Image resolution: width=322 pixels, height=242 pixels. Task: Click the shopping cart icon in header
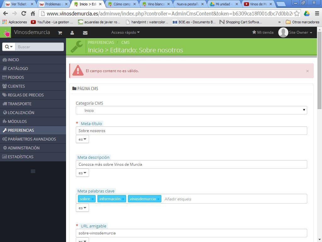click(60, 33)
